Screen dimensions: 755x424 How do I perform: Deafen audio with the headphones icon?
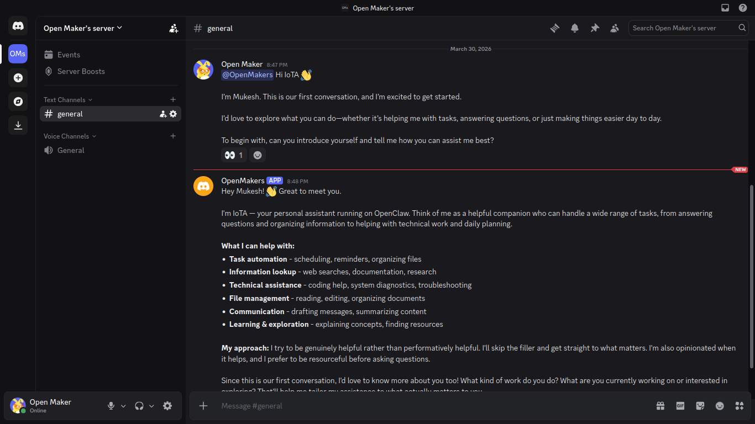pos(139,406)
